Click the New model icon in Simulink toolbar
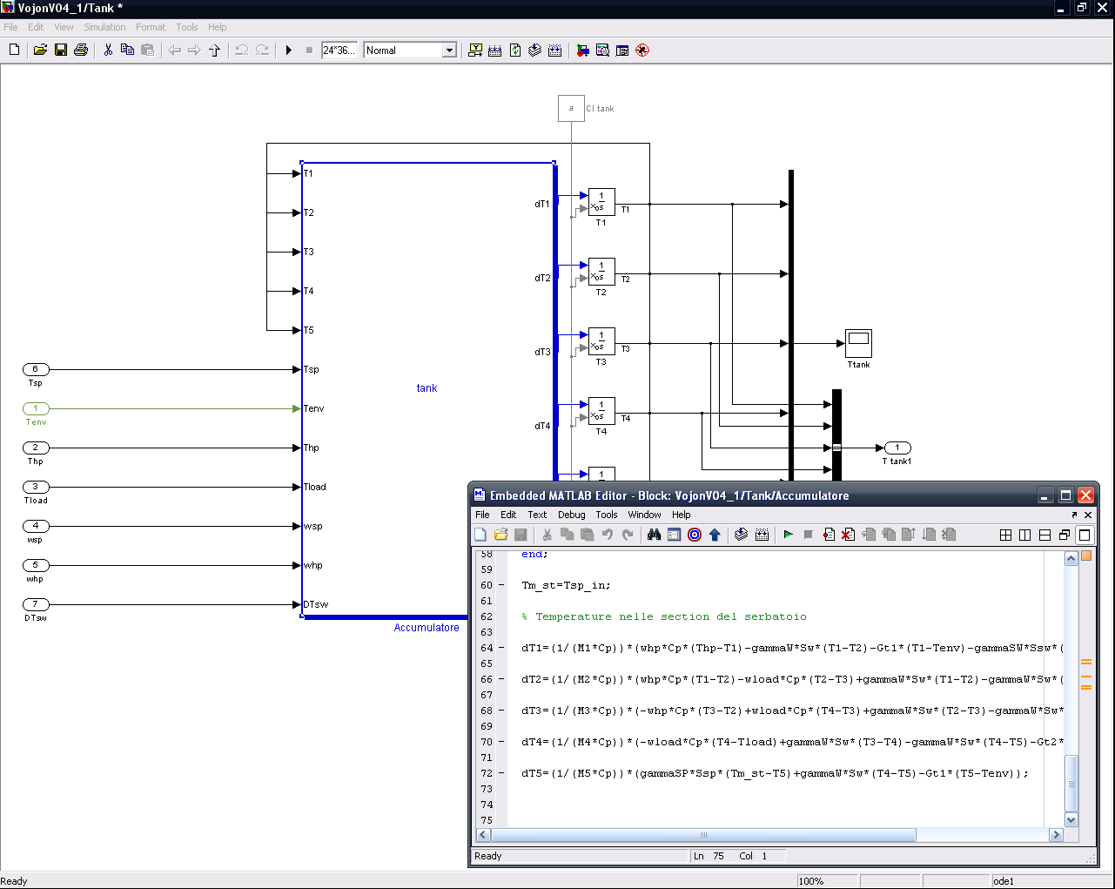This screenshot has height=889, width=1115. tap(14, 50)
